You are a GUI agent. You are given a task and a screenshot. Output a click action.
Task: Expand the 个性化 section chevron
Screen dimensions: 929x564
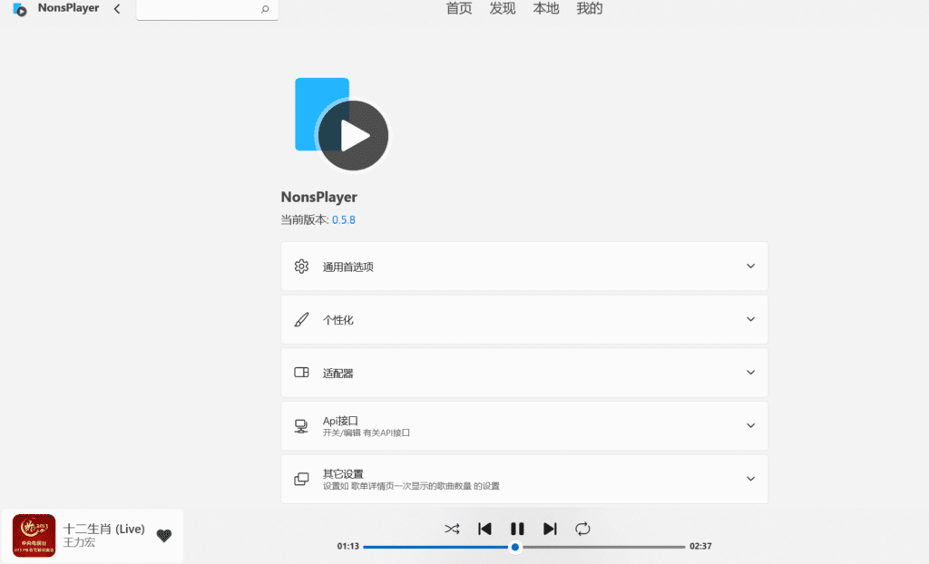click(750, 319)
